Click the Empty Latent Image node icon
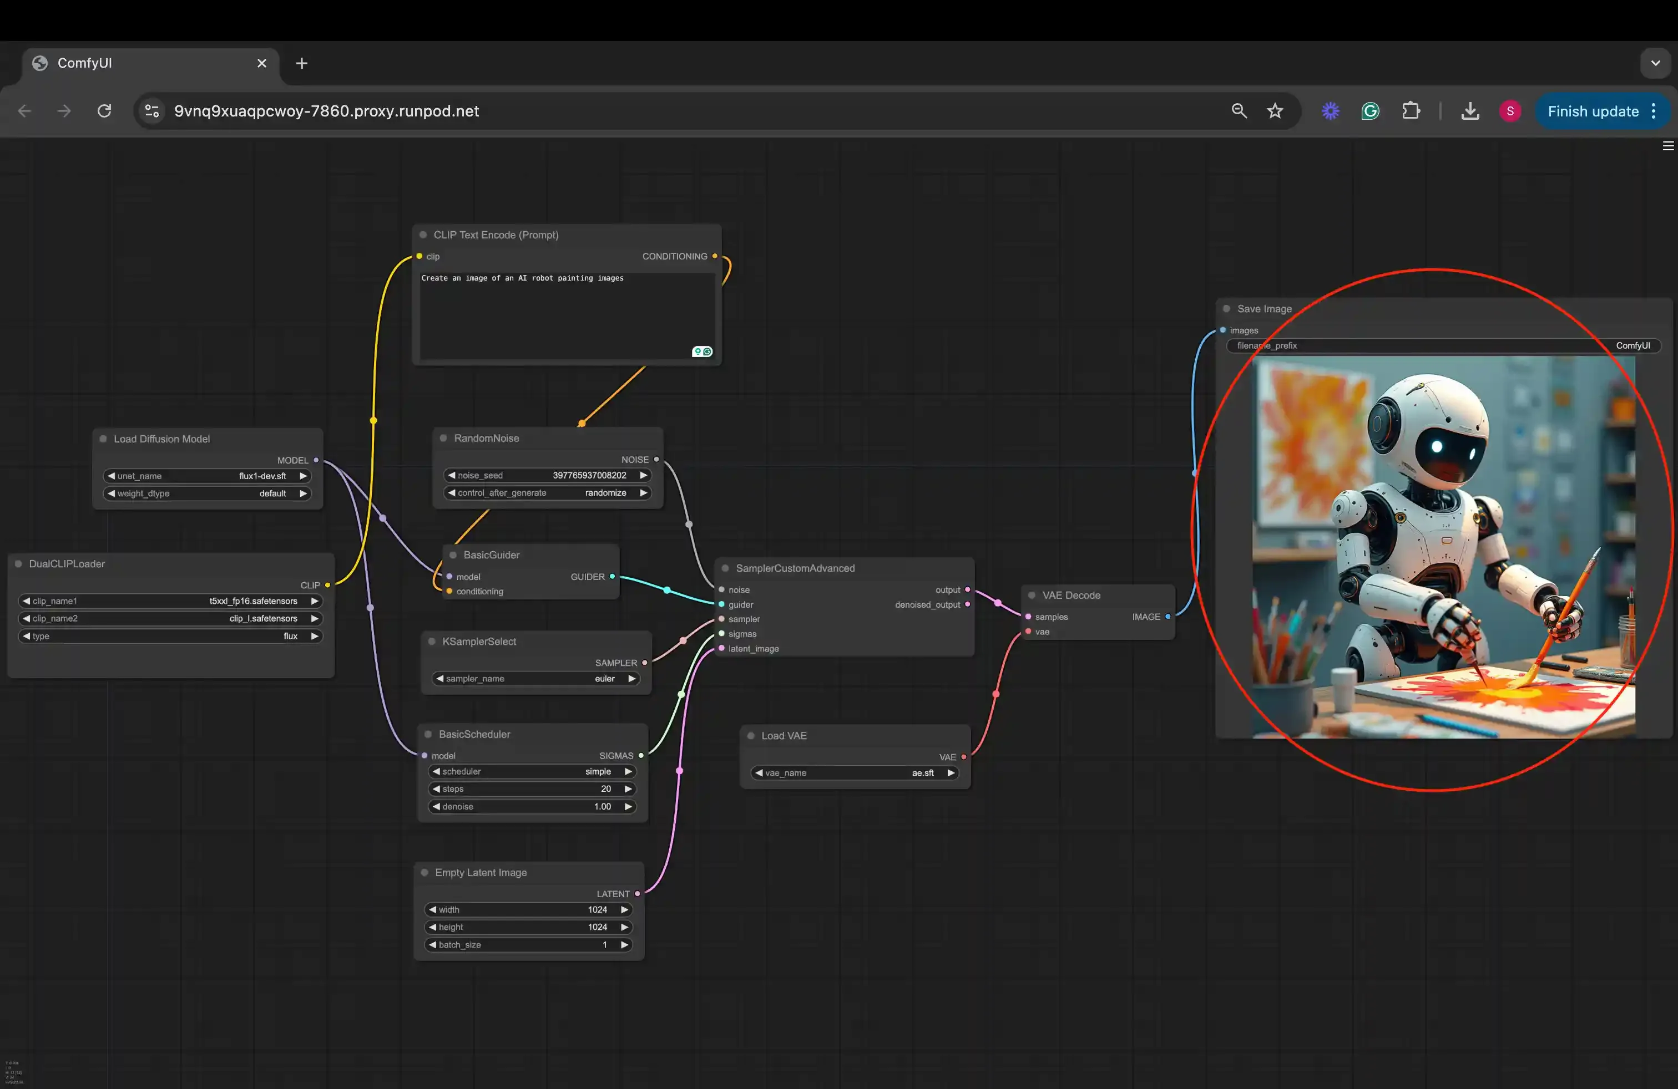1678x1089 pixels. [x=423, y=872]
